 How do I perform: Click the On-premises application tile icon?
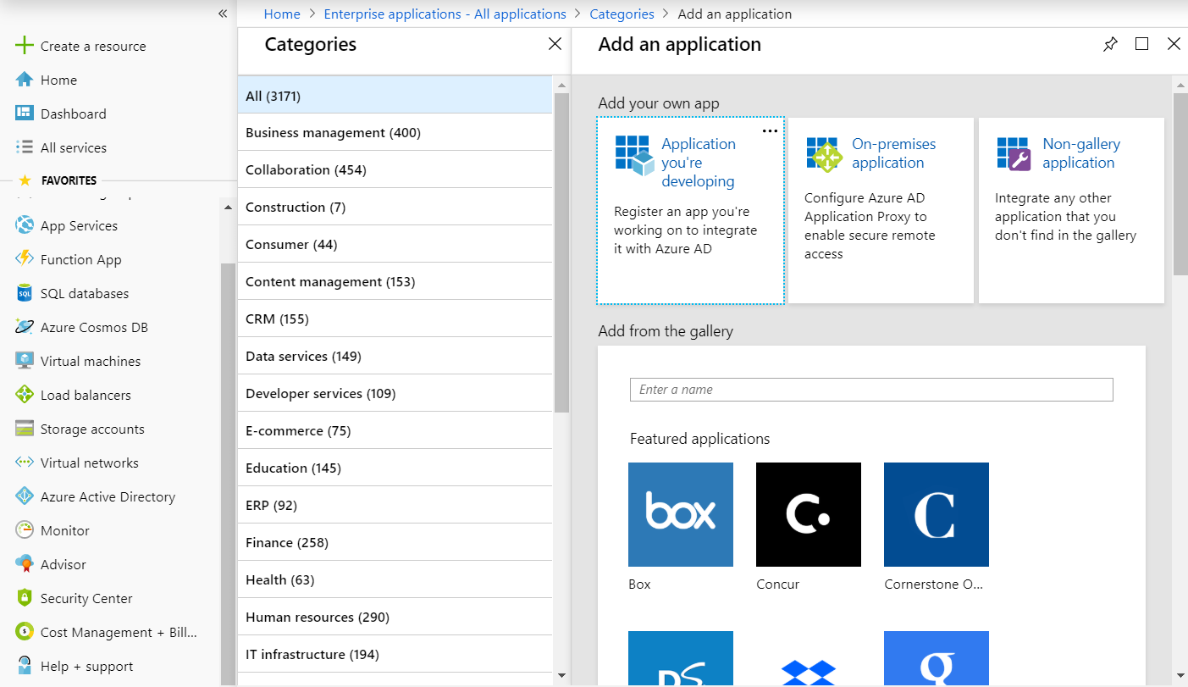[x=825, y=154]
